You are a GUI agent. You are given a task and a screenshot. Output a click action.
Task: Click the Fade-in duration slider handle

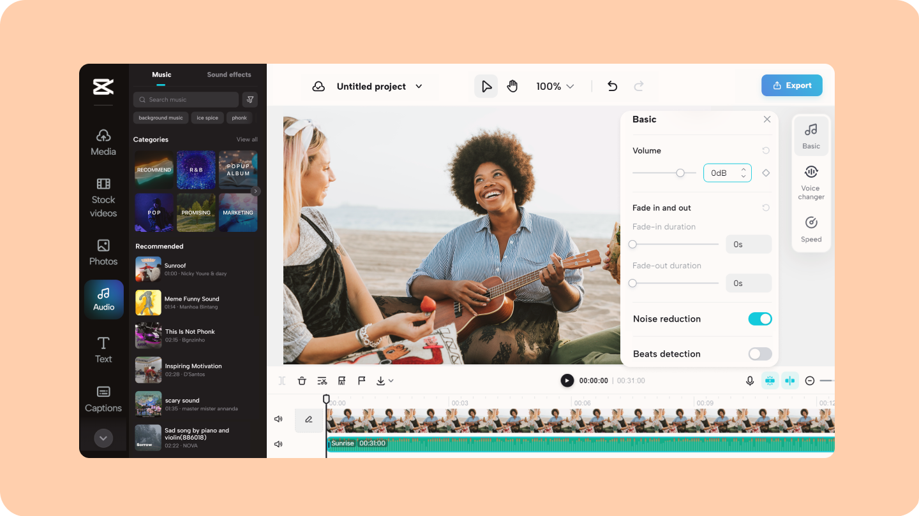click(x=632, y=244)
